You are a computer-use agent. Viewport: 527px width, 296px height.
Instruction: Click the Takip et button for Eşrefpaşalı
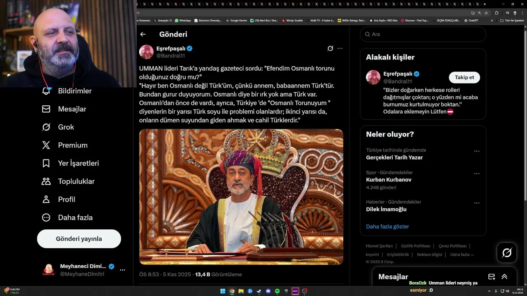tap(464, 77)
